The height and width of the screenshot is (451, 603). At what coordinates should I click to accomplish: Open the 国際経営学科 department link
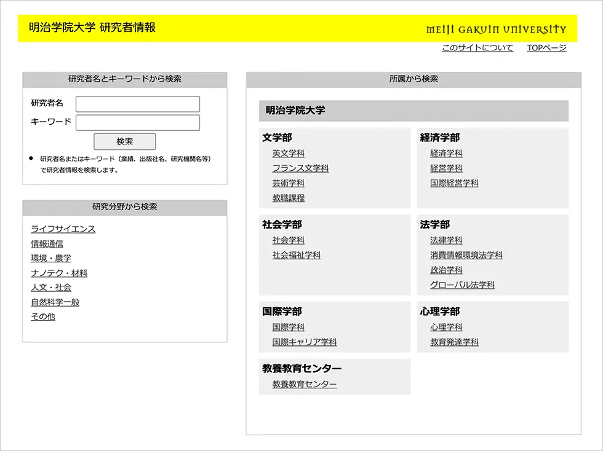point(454,183)
